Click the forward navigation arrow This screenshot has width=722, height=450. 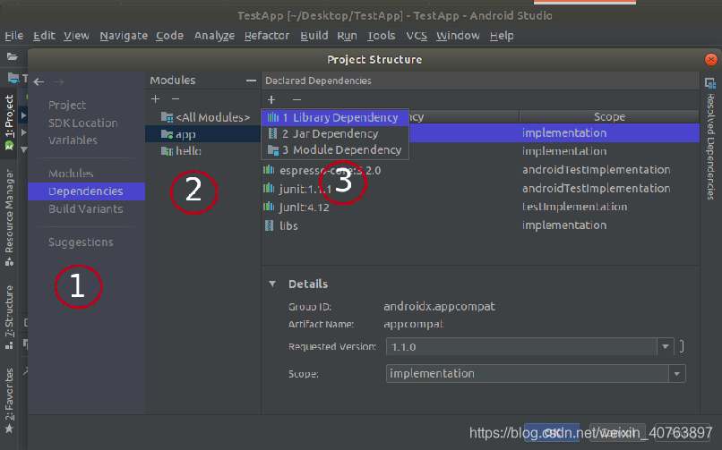59,81
